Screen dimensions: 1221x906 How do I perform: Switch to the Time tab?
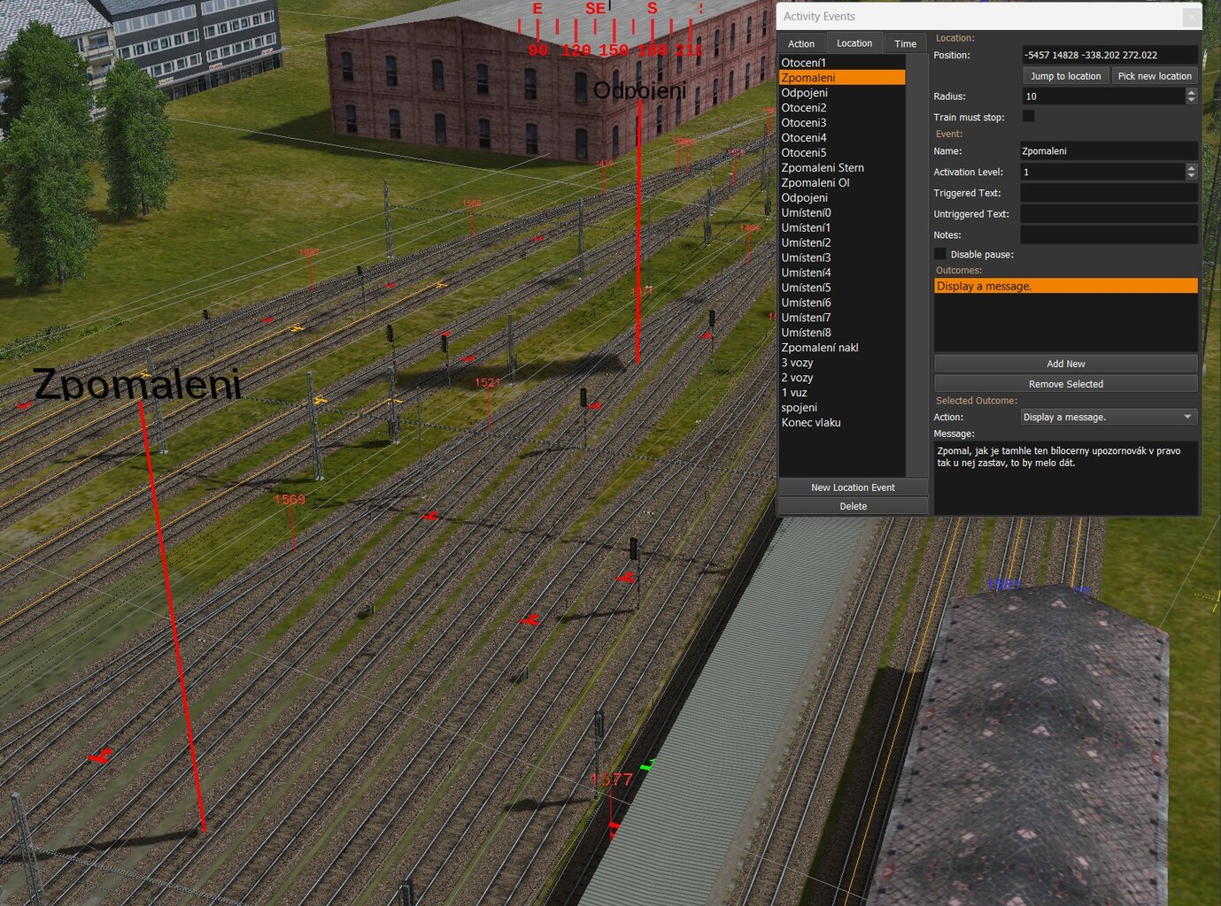[x=905, y=43]
